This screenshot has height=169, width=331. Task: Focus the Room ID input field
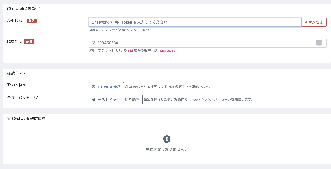207,43
